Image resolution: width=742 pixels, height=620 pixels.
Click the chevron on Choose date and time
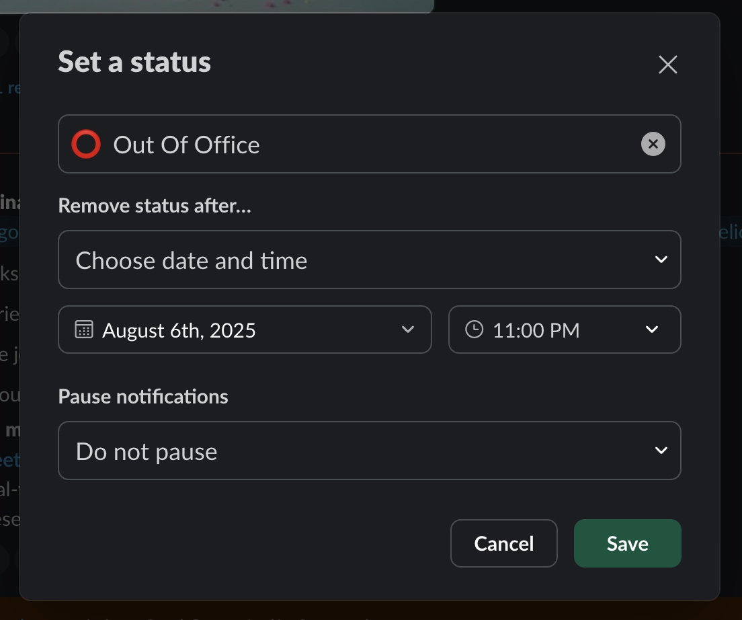pos(661,260)
